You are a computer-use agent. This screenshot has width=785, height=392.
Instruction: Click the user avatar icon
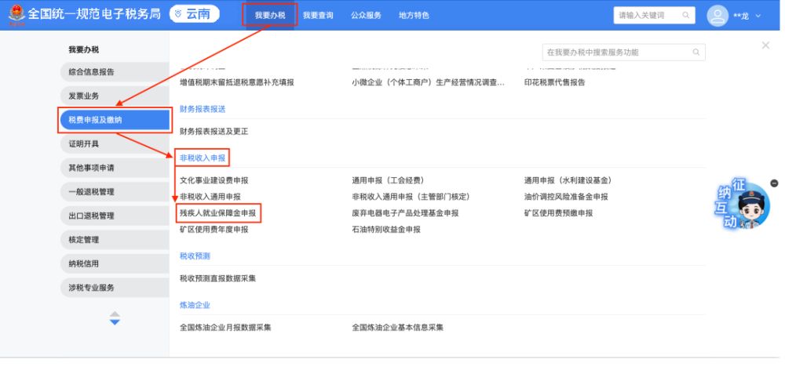coord(718,16)
